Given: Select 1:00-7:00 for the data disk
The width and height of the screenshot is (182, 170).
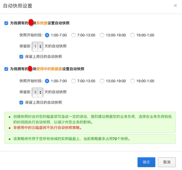Looking at the screenshot, I should (47, 81).
